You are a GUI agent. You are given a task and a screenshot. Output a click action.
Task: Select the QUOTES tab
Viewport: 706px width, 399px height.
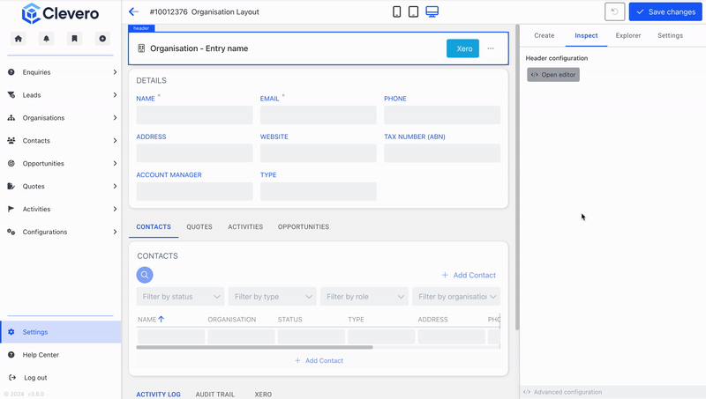tap(199, 227)
